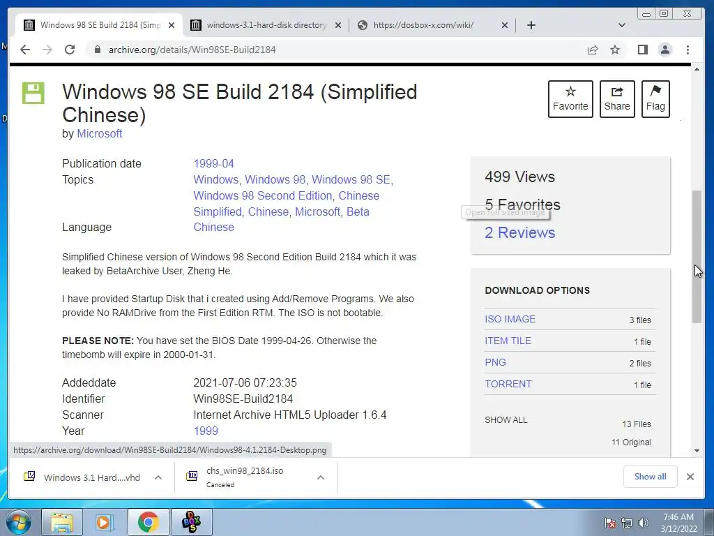Click the Favorite button
Viewport: 714px width, 536px height.
(570, 99)
